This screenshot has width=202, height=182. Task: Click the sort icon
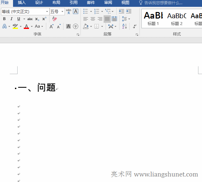click(x=124, y=26)
